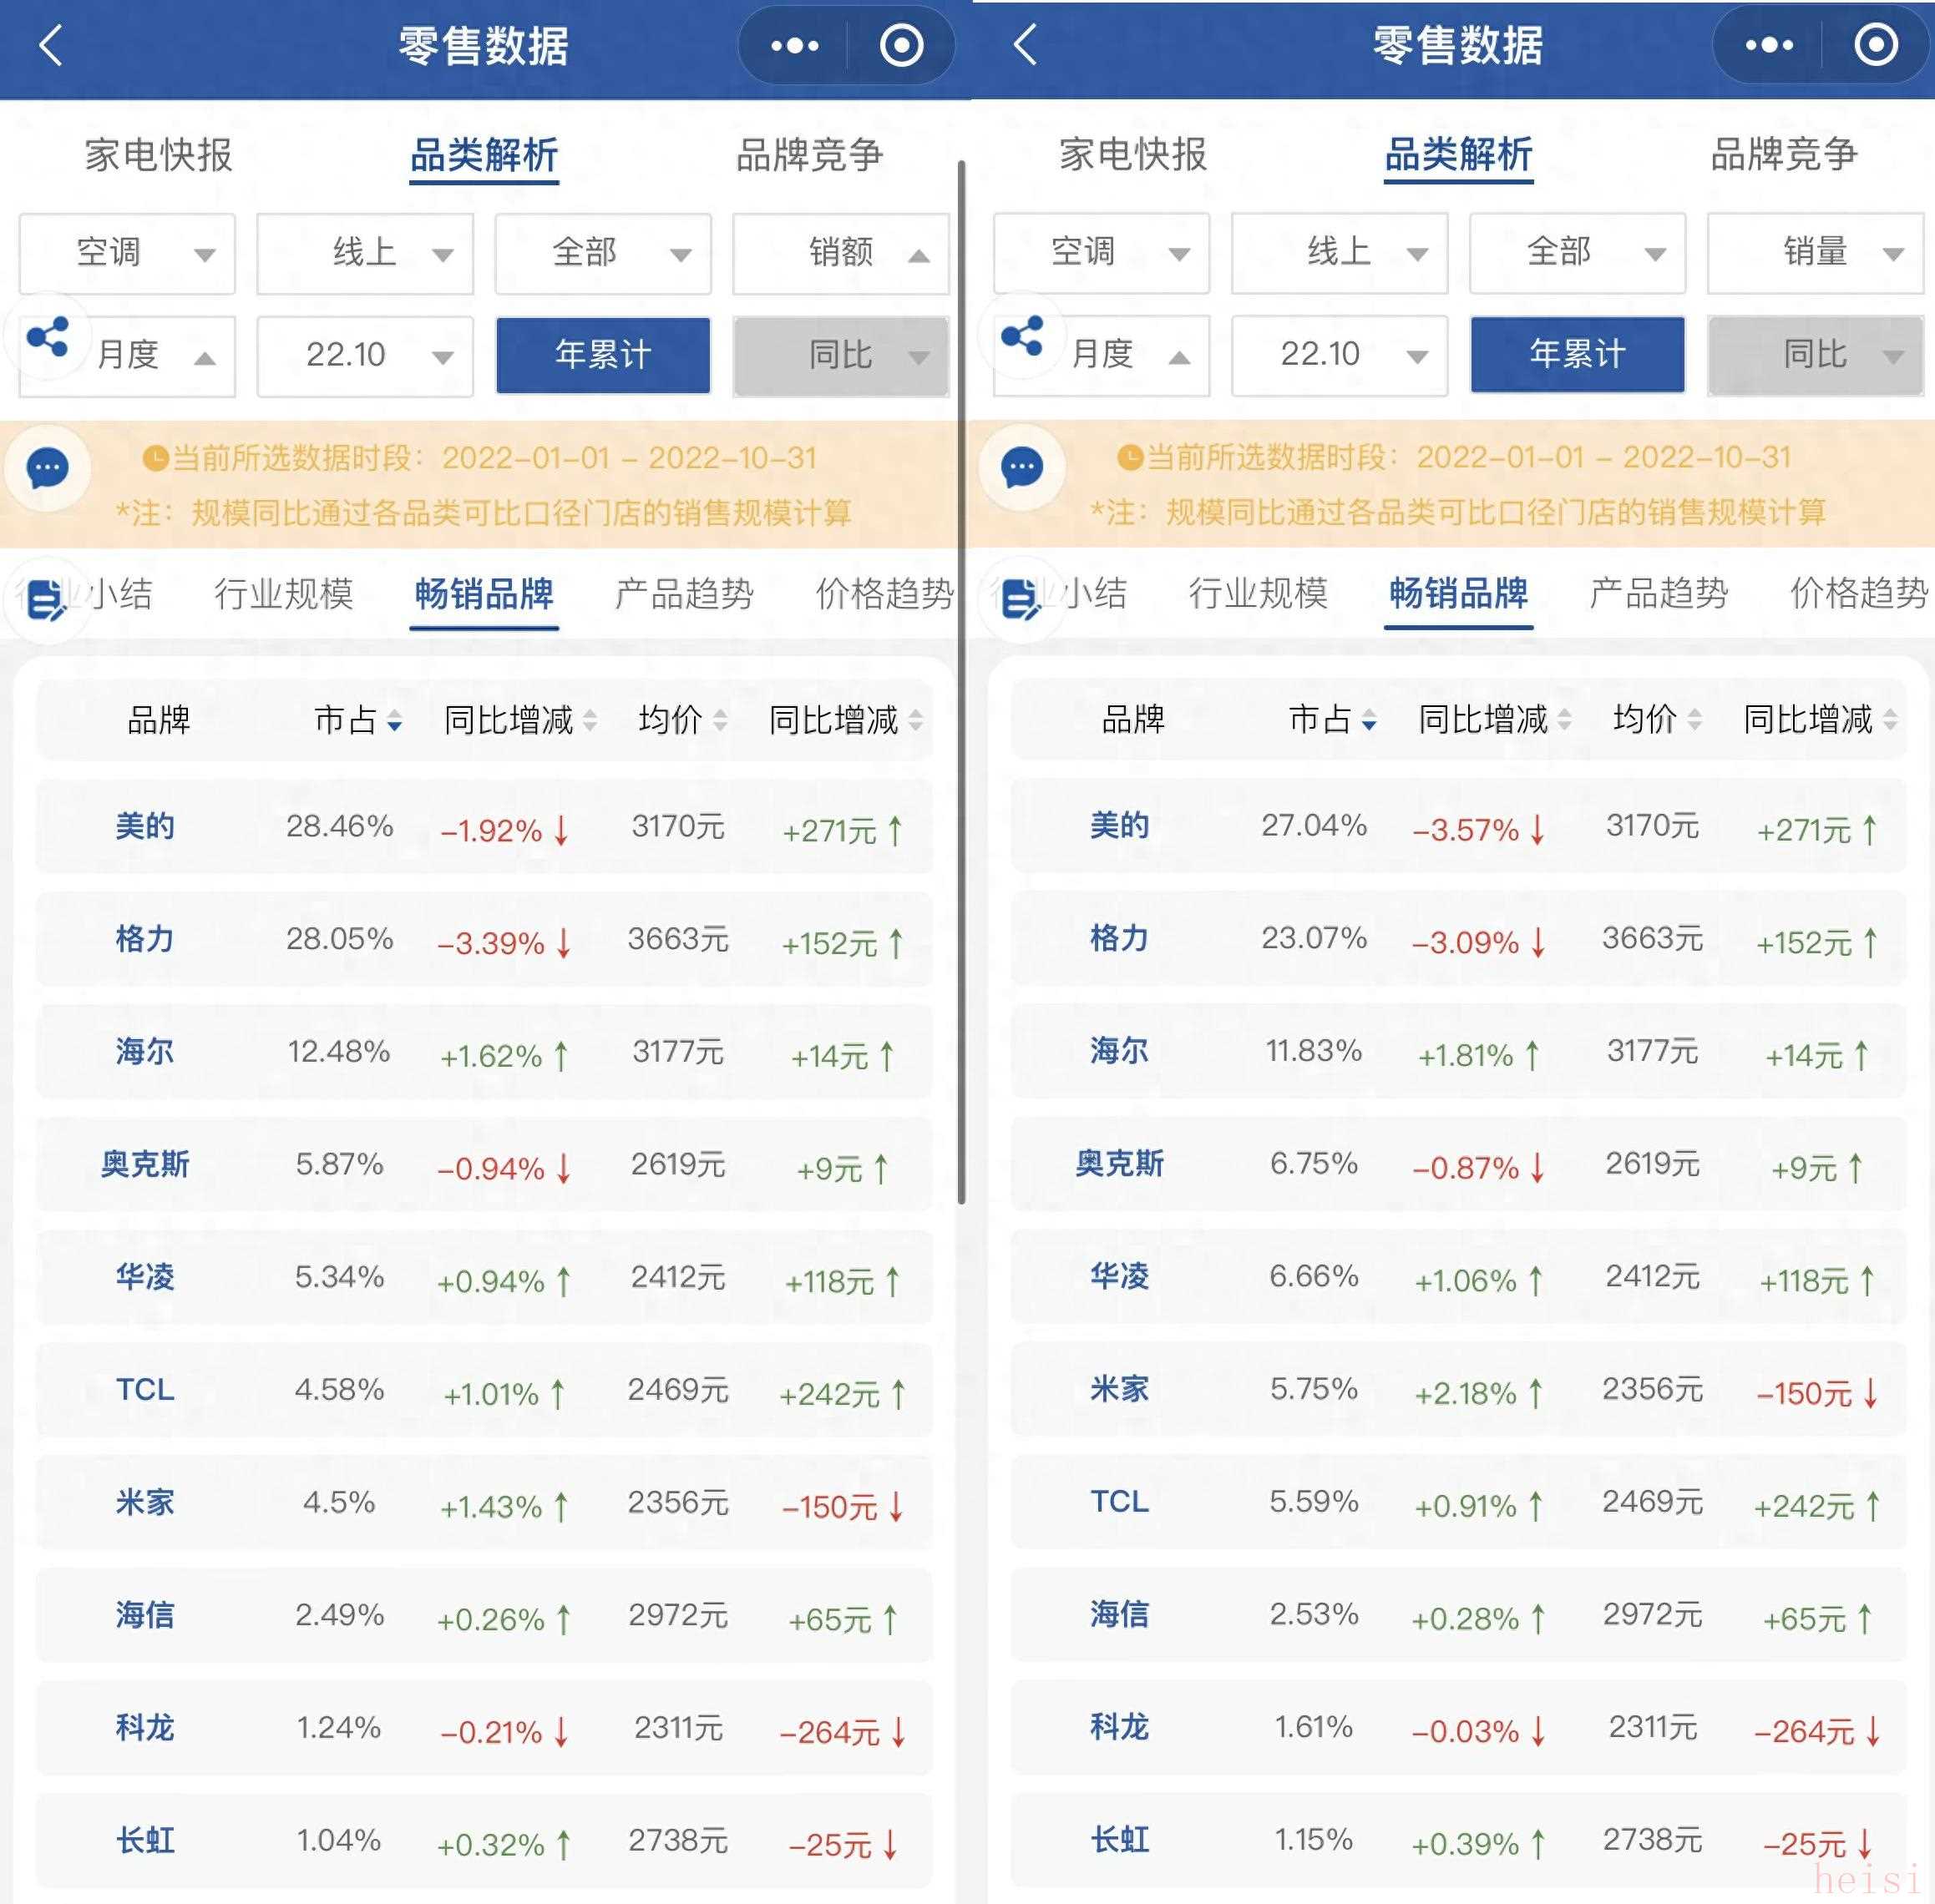Image resolution: width=1935 pixels, height=1904 pixels.
Task: Open 价格趋势 sub-tab in right panel
Action: coord(1859,594)
